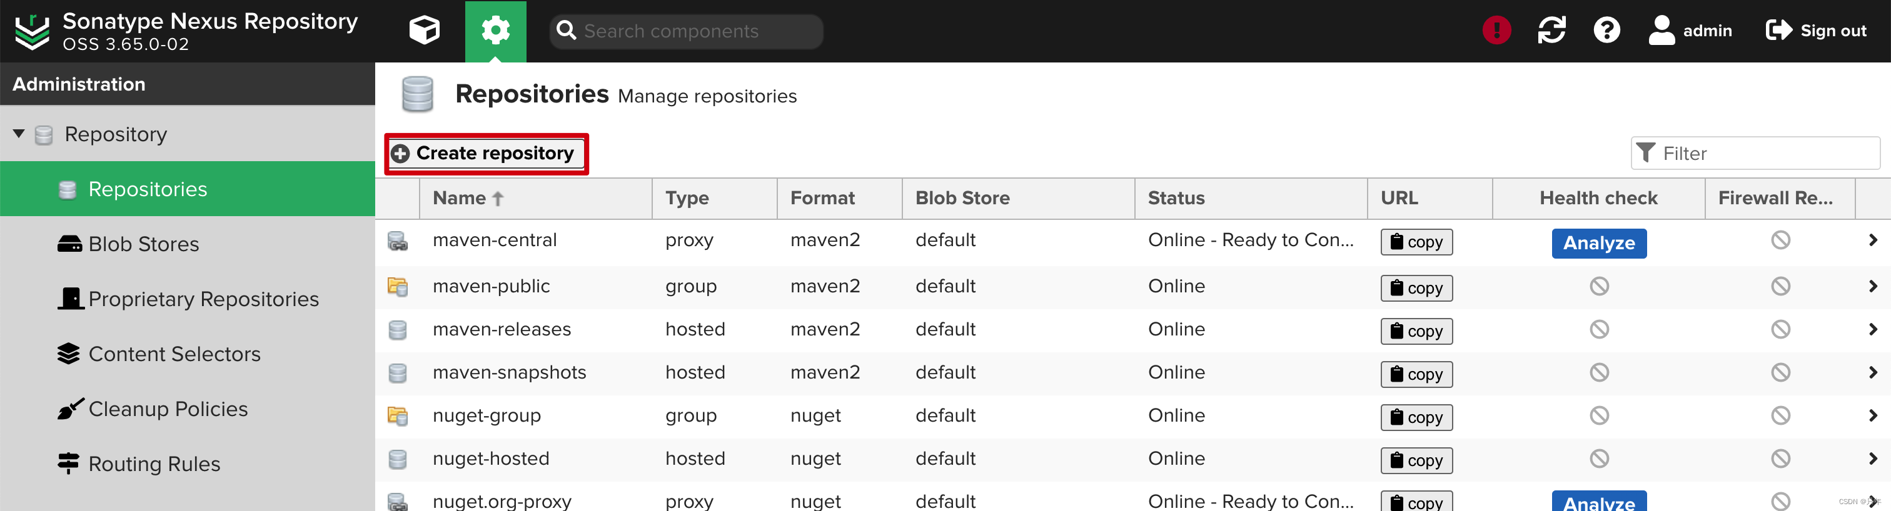The image size is (1891, 511).
Task: Collapse the Repository tree node
Action: pos(19,134)
